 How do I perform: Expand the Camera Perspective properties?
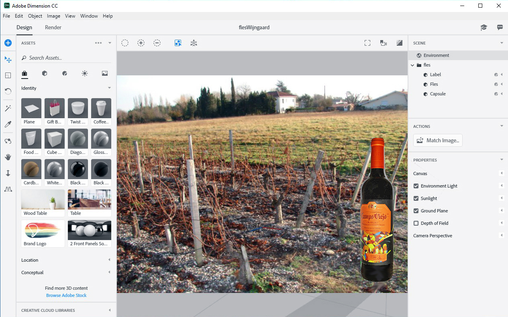click(501, 235)
